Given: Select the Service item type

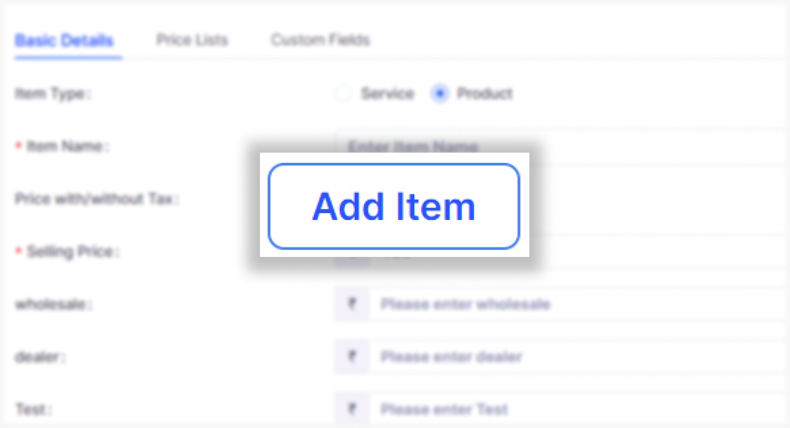Looking at the screenshot, I should (x=343, y=93).
